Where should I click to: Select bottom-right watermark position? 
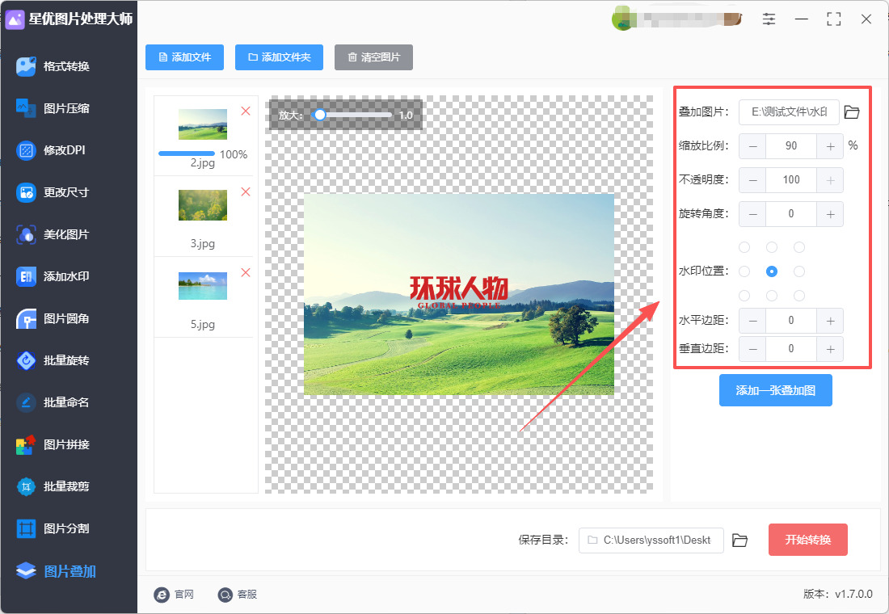798,296
